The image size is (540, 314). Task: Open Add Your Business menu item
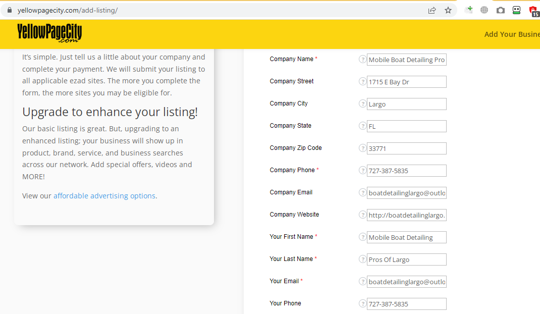(x=512, y=34)
